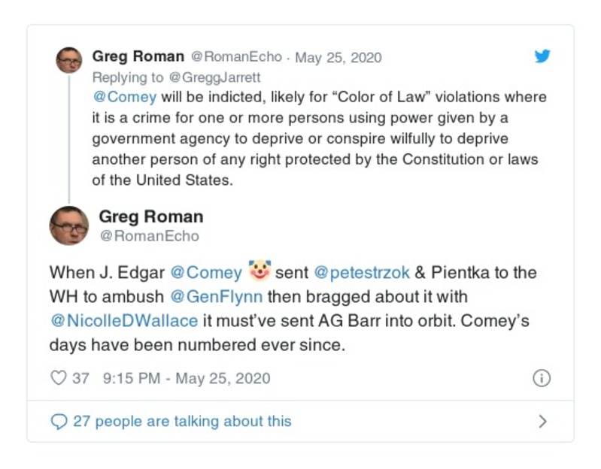Click Greg Roman's large profile avatar
The image size is (601, 469).
point(69,225)
